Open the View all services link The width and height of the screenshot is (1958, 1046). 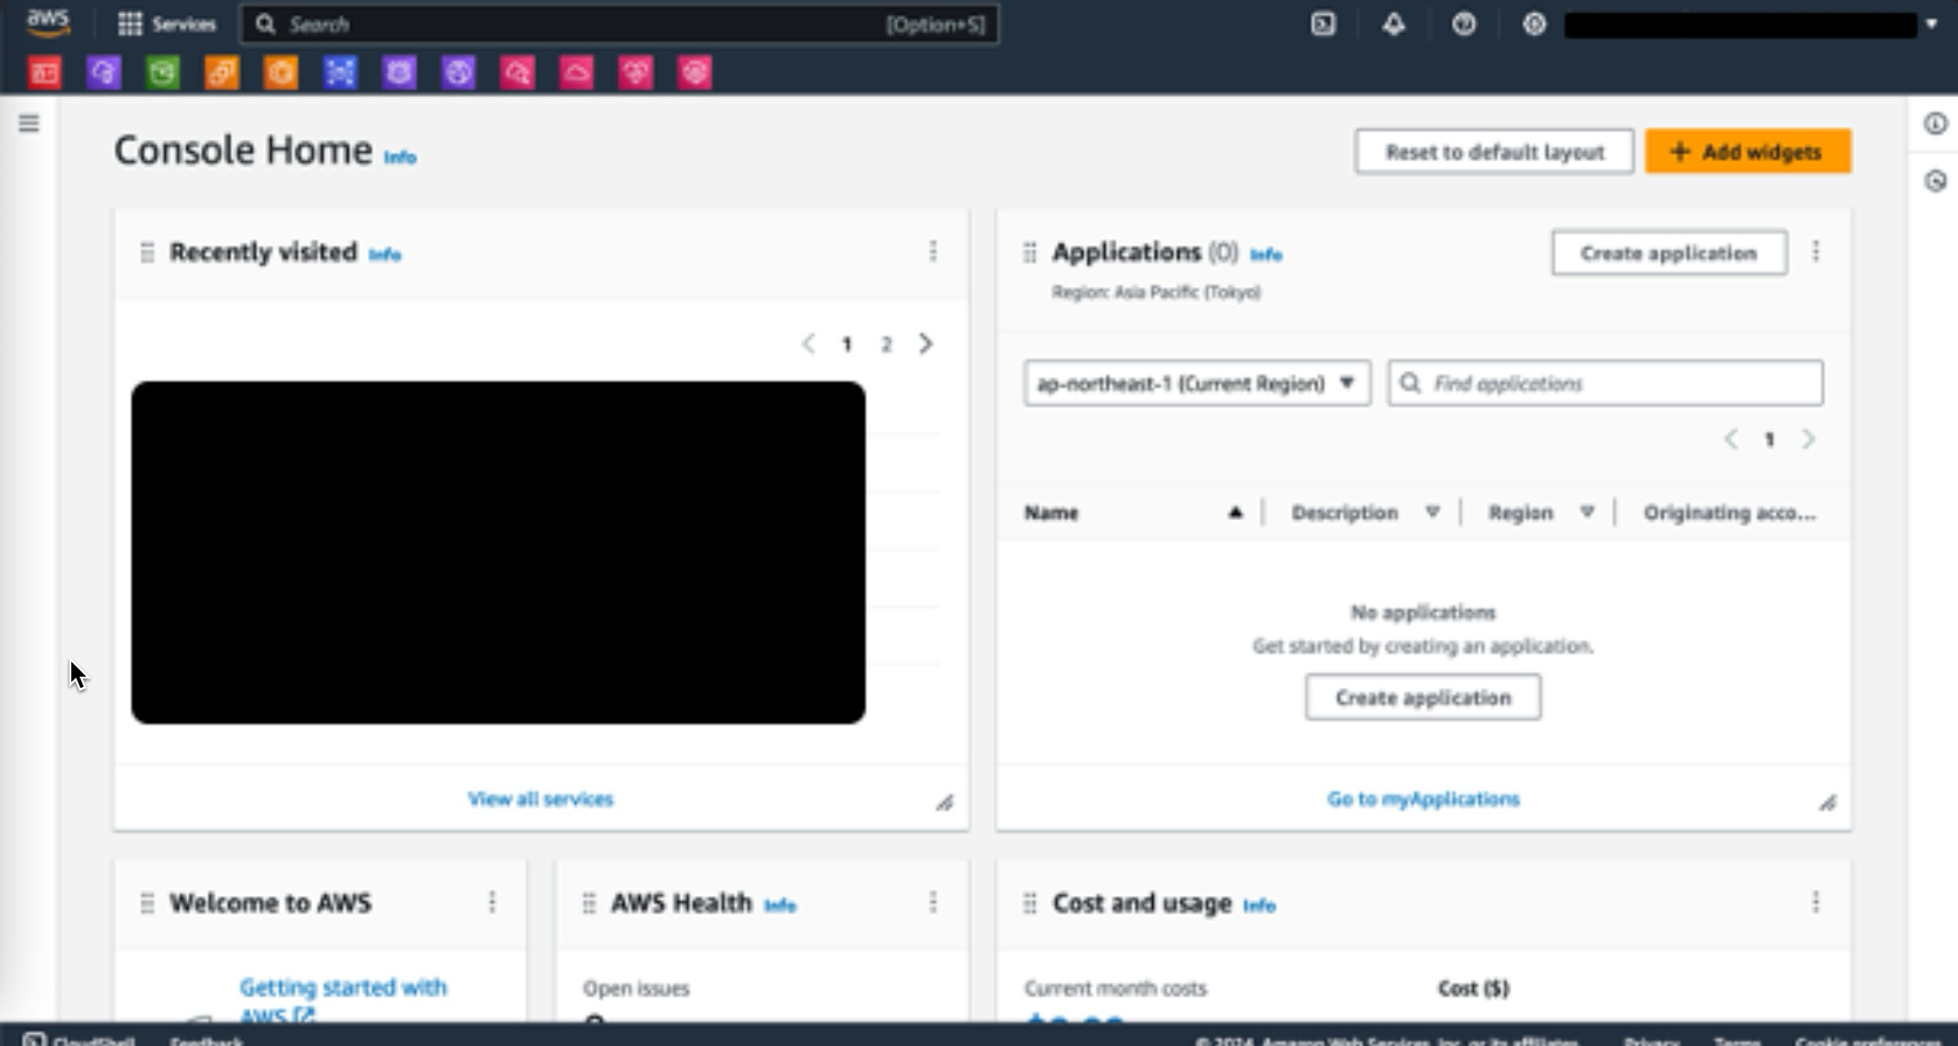(x=540, y=799)
